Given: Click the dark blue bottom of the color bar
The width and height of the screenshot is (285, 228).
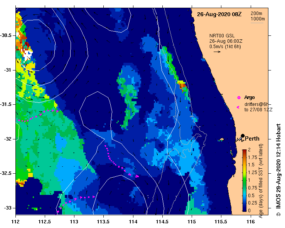Looking at the screenshot, I should [x=245, y=210].
